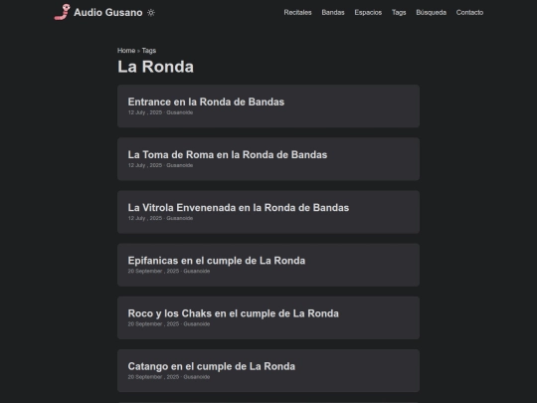Click the date line under La Toma de Roma
537x403 pixels.
click(x=160, y=165)
